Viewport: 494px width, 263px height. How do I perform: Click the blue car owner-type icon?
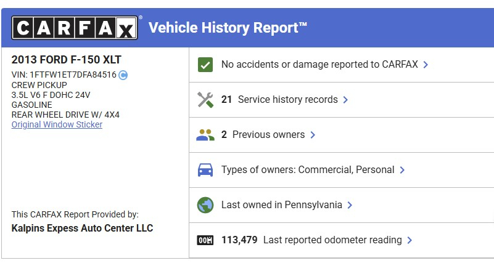click(x=205, y=169)
